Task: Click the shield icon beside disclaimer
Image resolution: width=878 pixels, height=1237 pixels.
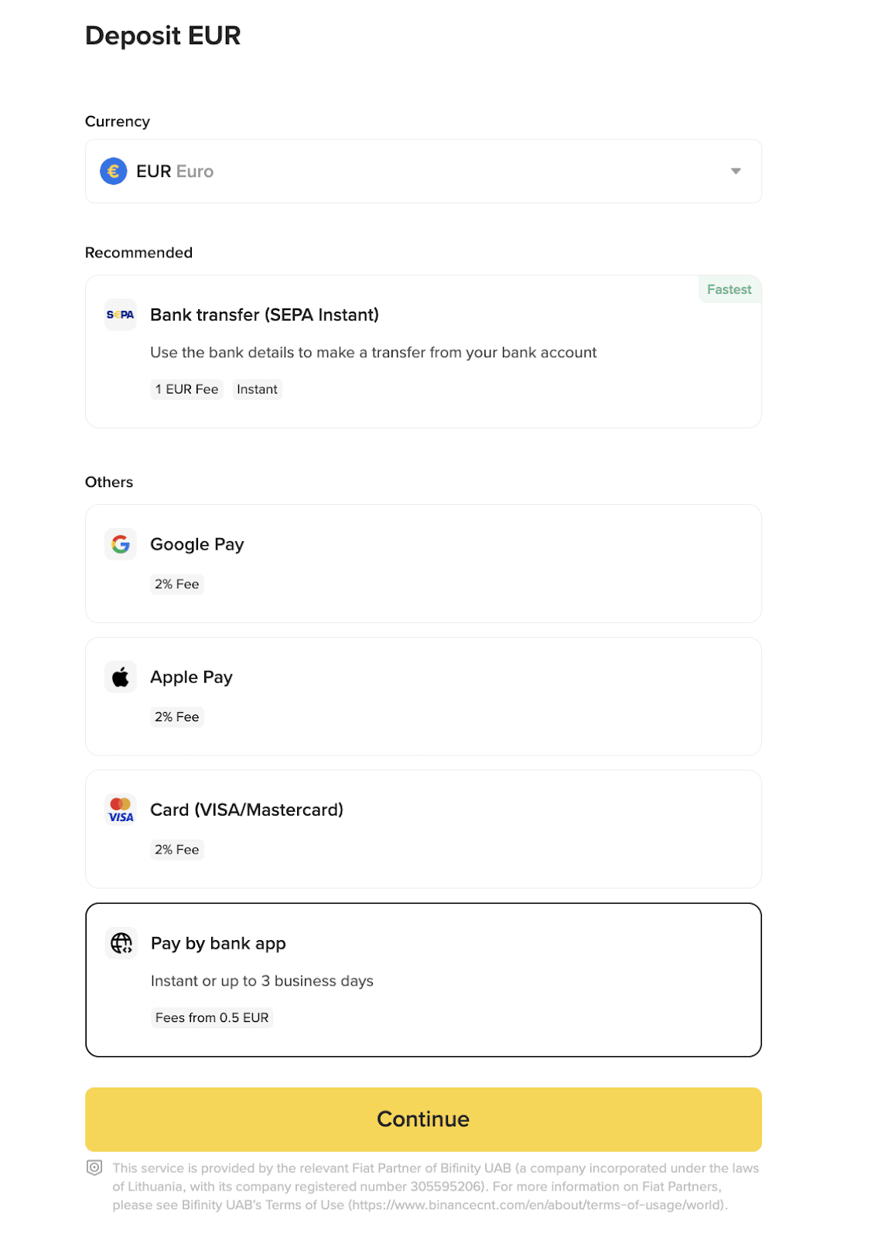Action: [x=94, y=1167]
